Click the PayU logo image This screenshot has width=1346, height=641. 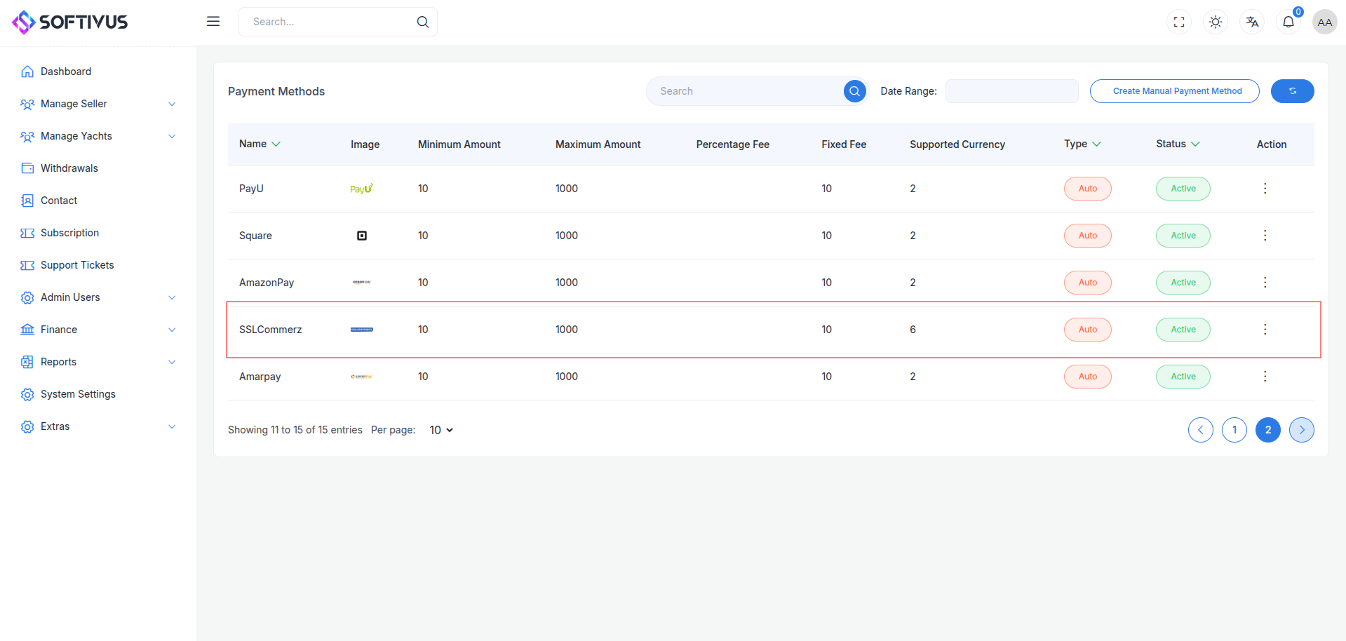point(362,189)
